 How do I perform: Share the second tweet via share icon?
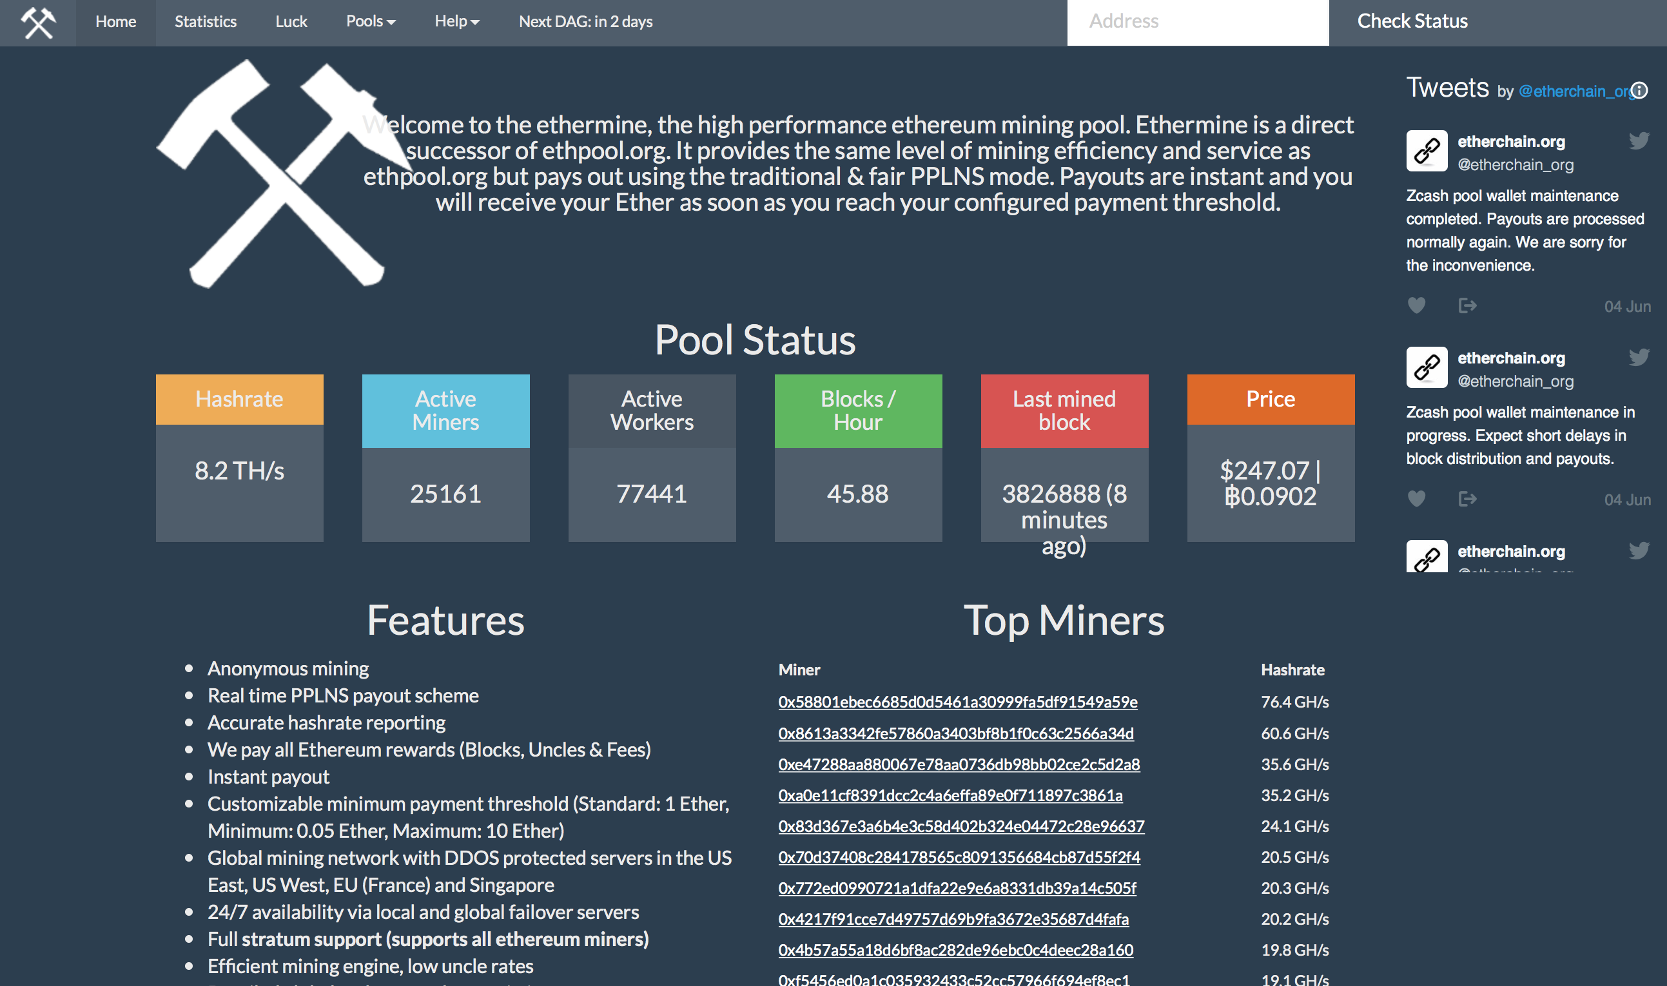1467,499
